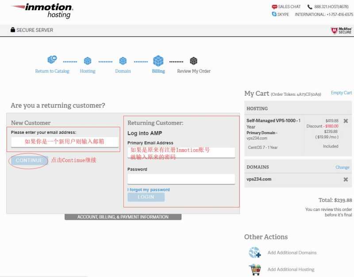The width and height of the screenshot is (354, 277).
Task: Click the InMotion Hosting logo
Action: point(42,11)
